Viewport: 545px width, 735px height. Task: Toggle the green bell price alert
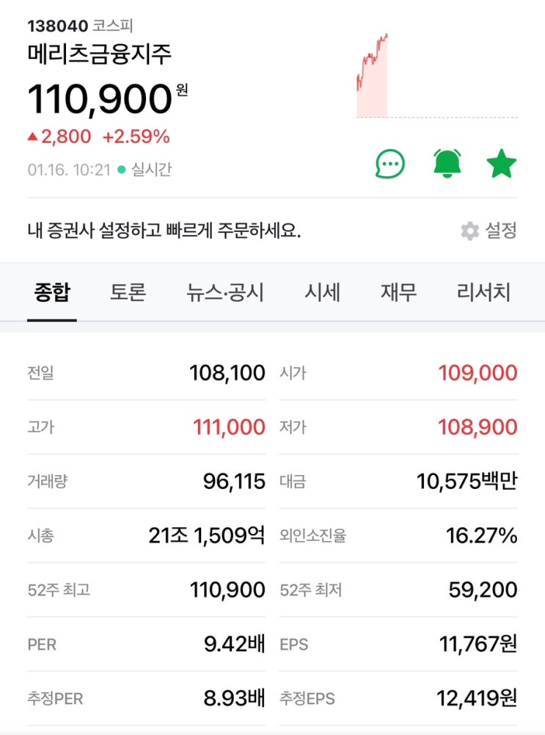point(447,164)
